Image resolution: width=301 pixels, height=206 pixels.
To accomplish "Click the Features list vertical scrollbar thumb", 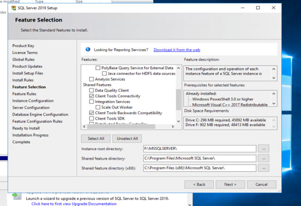I will (x=179, y=100).
